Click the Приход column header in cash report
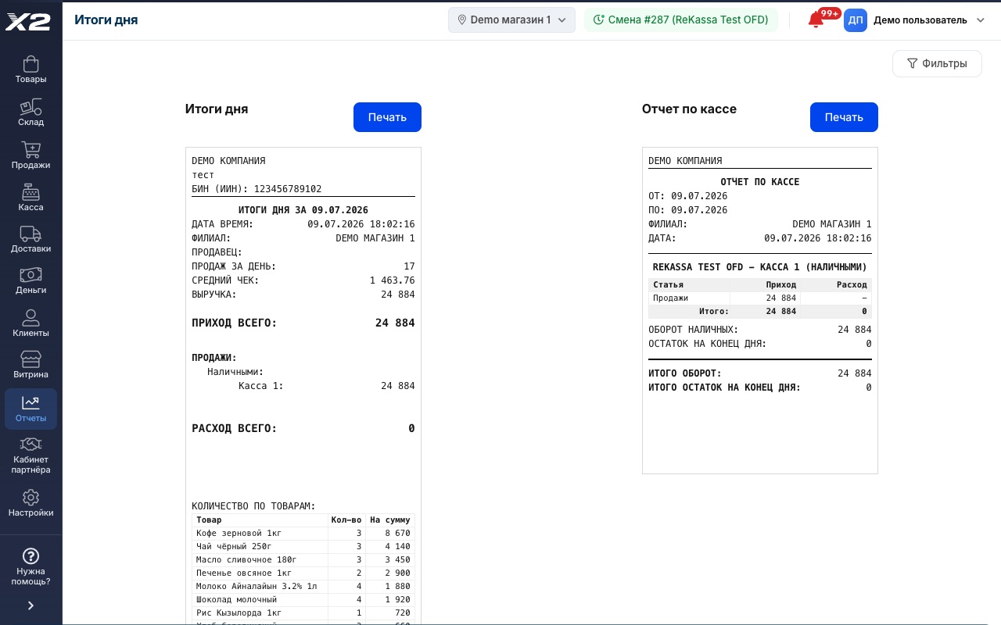The image size is (1001, 625). [x=765, y=285]
